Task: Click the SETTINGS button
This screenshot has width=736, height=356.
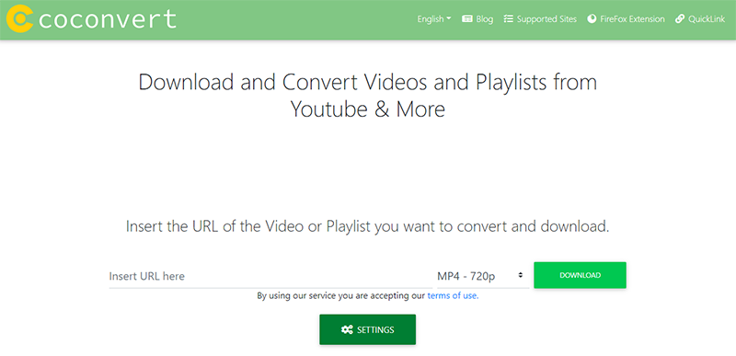Action: 367,329
